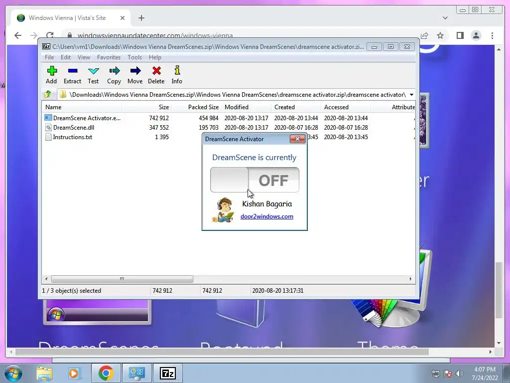Bookmark this page with the star icon
The width and height of the screenshot is (510, 383).
(x=440, y=35)
